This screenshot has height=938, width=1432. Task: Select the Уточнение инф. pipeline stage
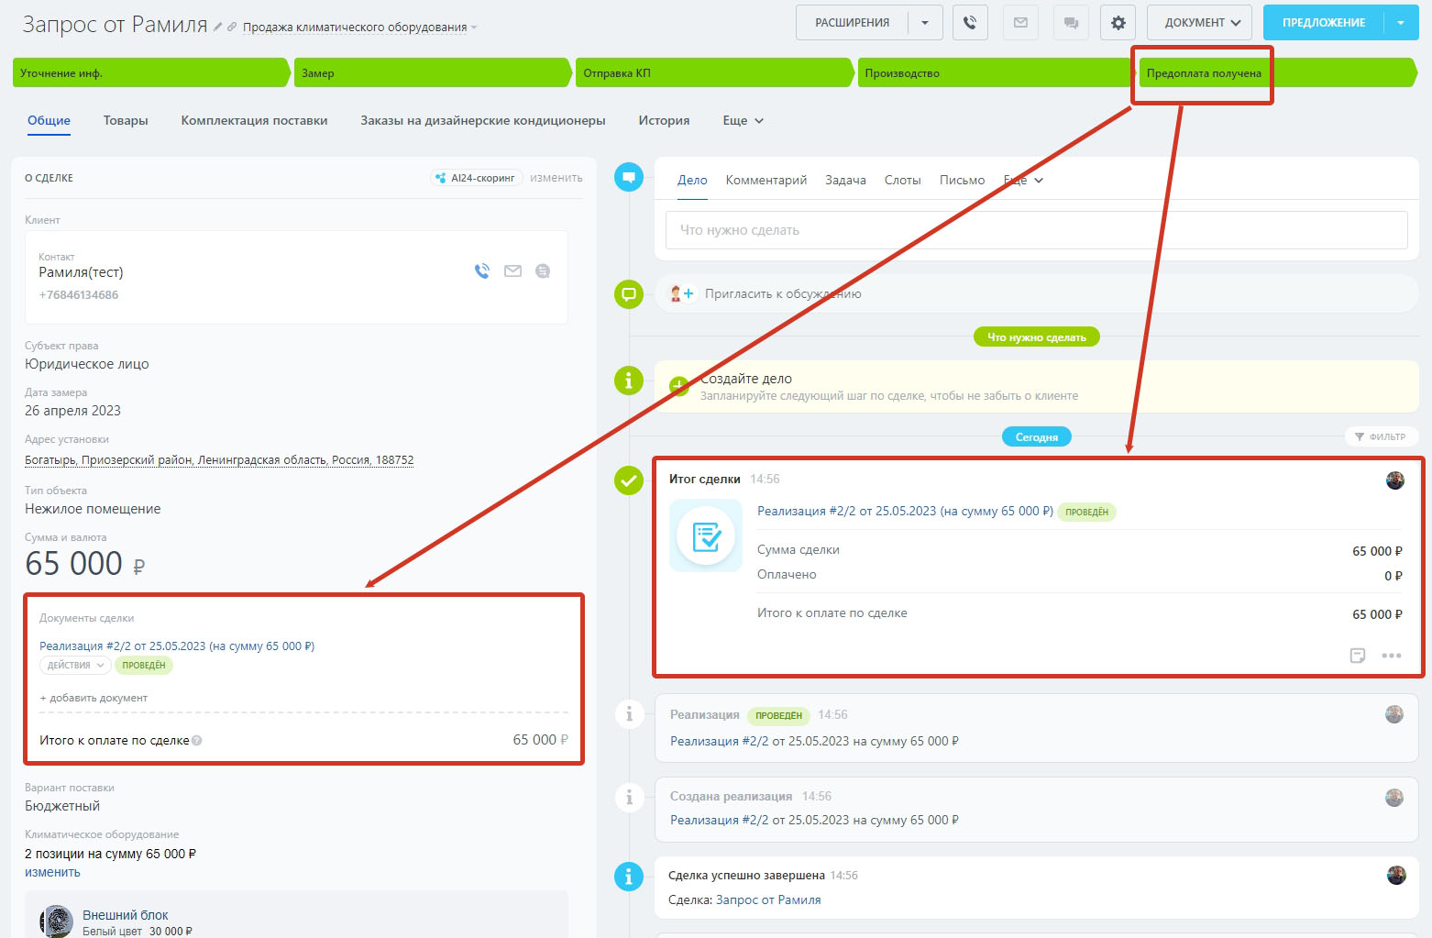point(151,73)
